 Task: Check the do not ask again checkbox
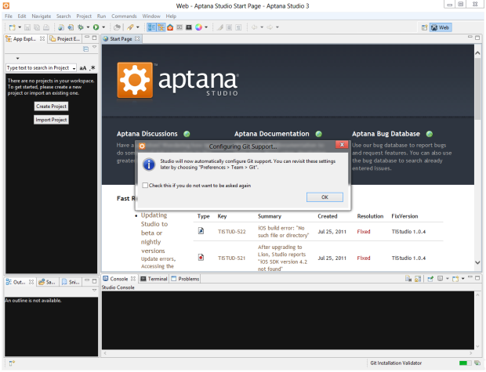pos(145,186)
